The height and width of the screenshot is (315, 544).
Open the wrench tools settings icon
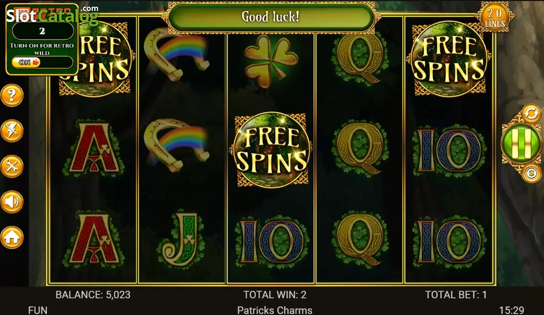[12, 166]
